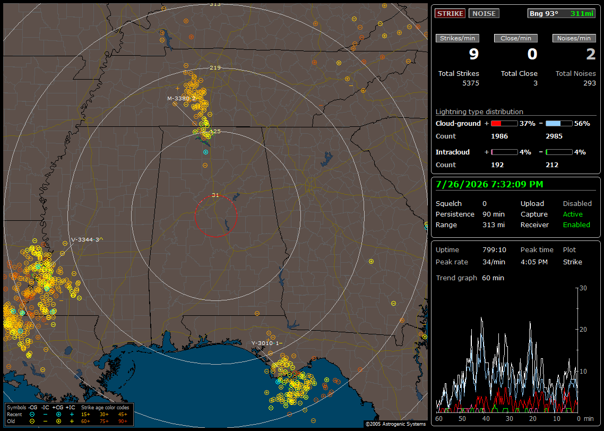Viewport: 604px width, 431px height.
Task: Click the old +IC yellow plus symbol
Action: pos(72,421)
